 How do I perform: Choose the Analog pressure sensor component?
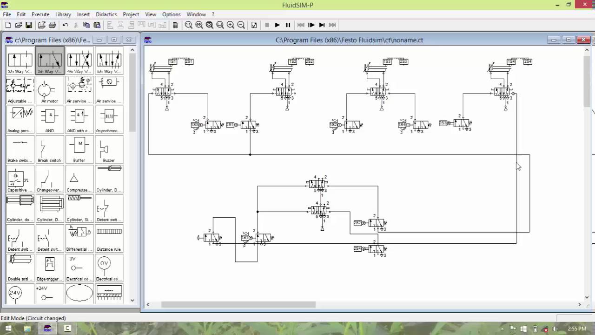point(20,120)
